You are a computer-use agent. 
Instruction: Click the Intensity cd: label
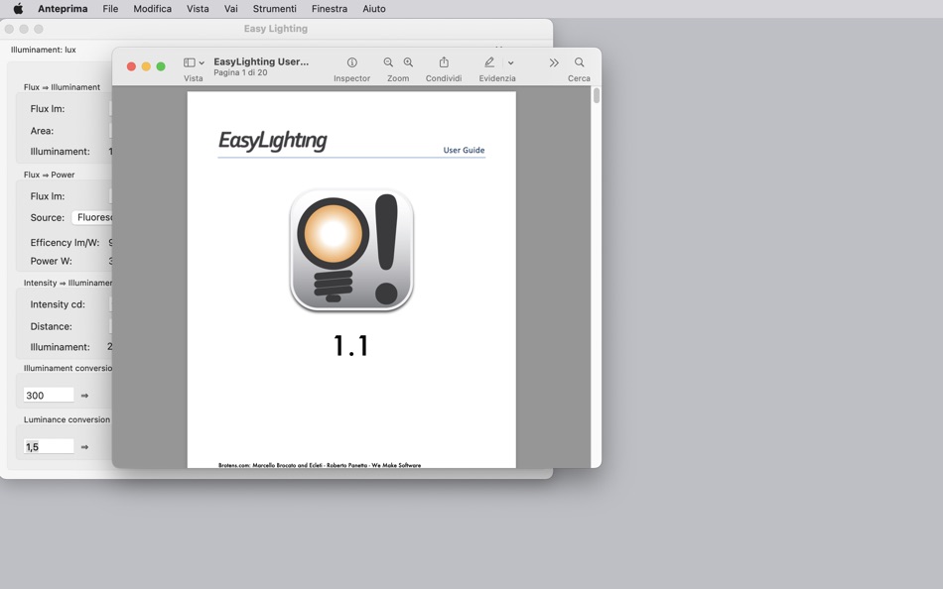coord(58,304)
